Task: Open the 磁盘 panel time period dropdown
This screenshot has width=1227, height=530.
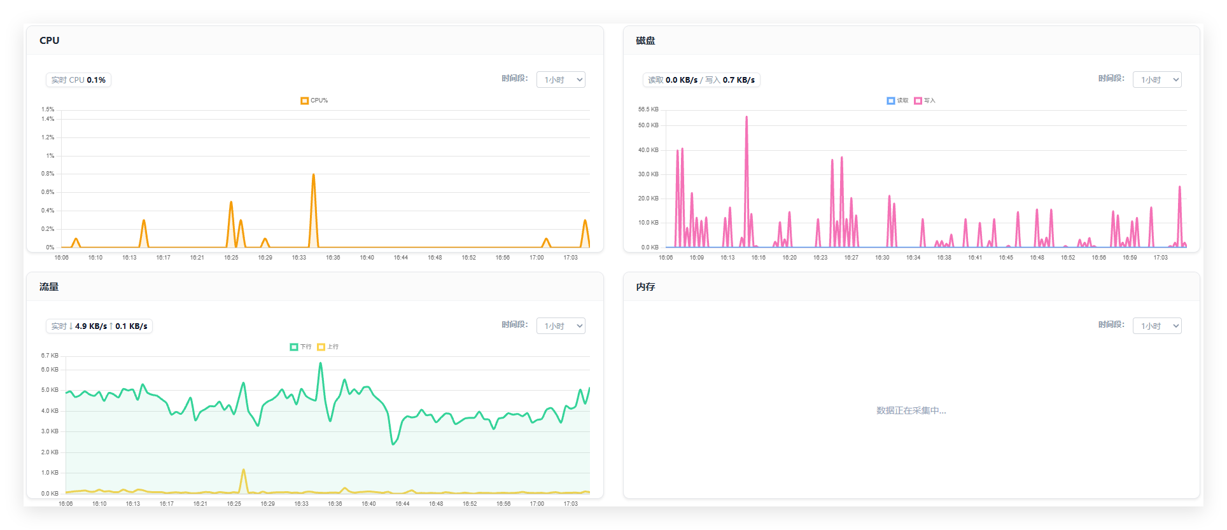Action: tap(1157, 80)
